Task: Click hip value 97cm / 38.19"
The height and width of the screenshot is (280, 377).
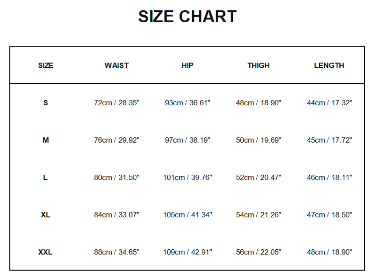Action: tap(188, 140)
